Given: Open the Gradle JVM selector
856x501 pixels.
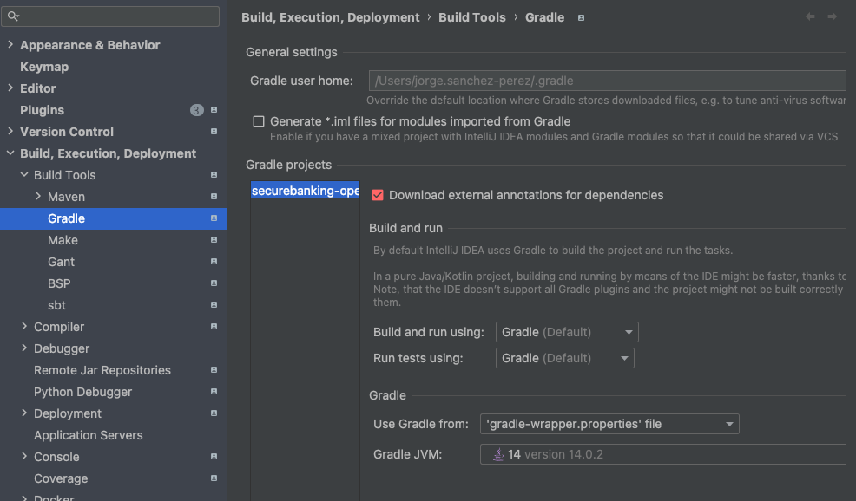Looking at the screenshot, I should (x=662, y=454).
